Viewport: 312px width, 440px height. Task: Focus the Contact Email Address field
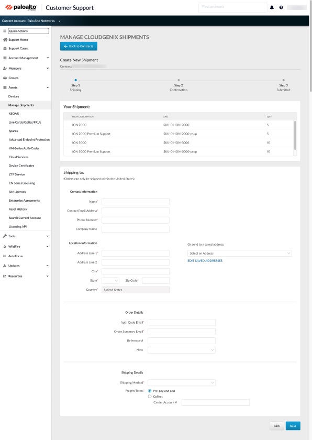click(x=136, y=211)
